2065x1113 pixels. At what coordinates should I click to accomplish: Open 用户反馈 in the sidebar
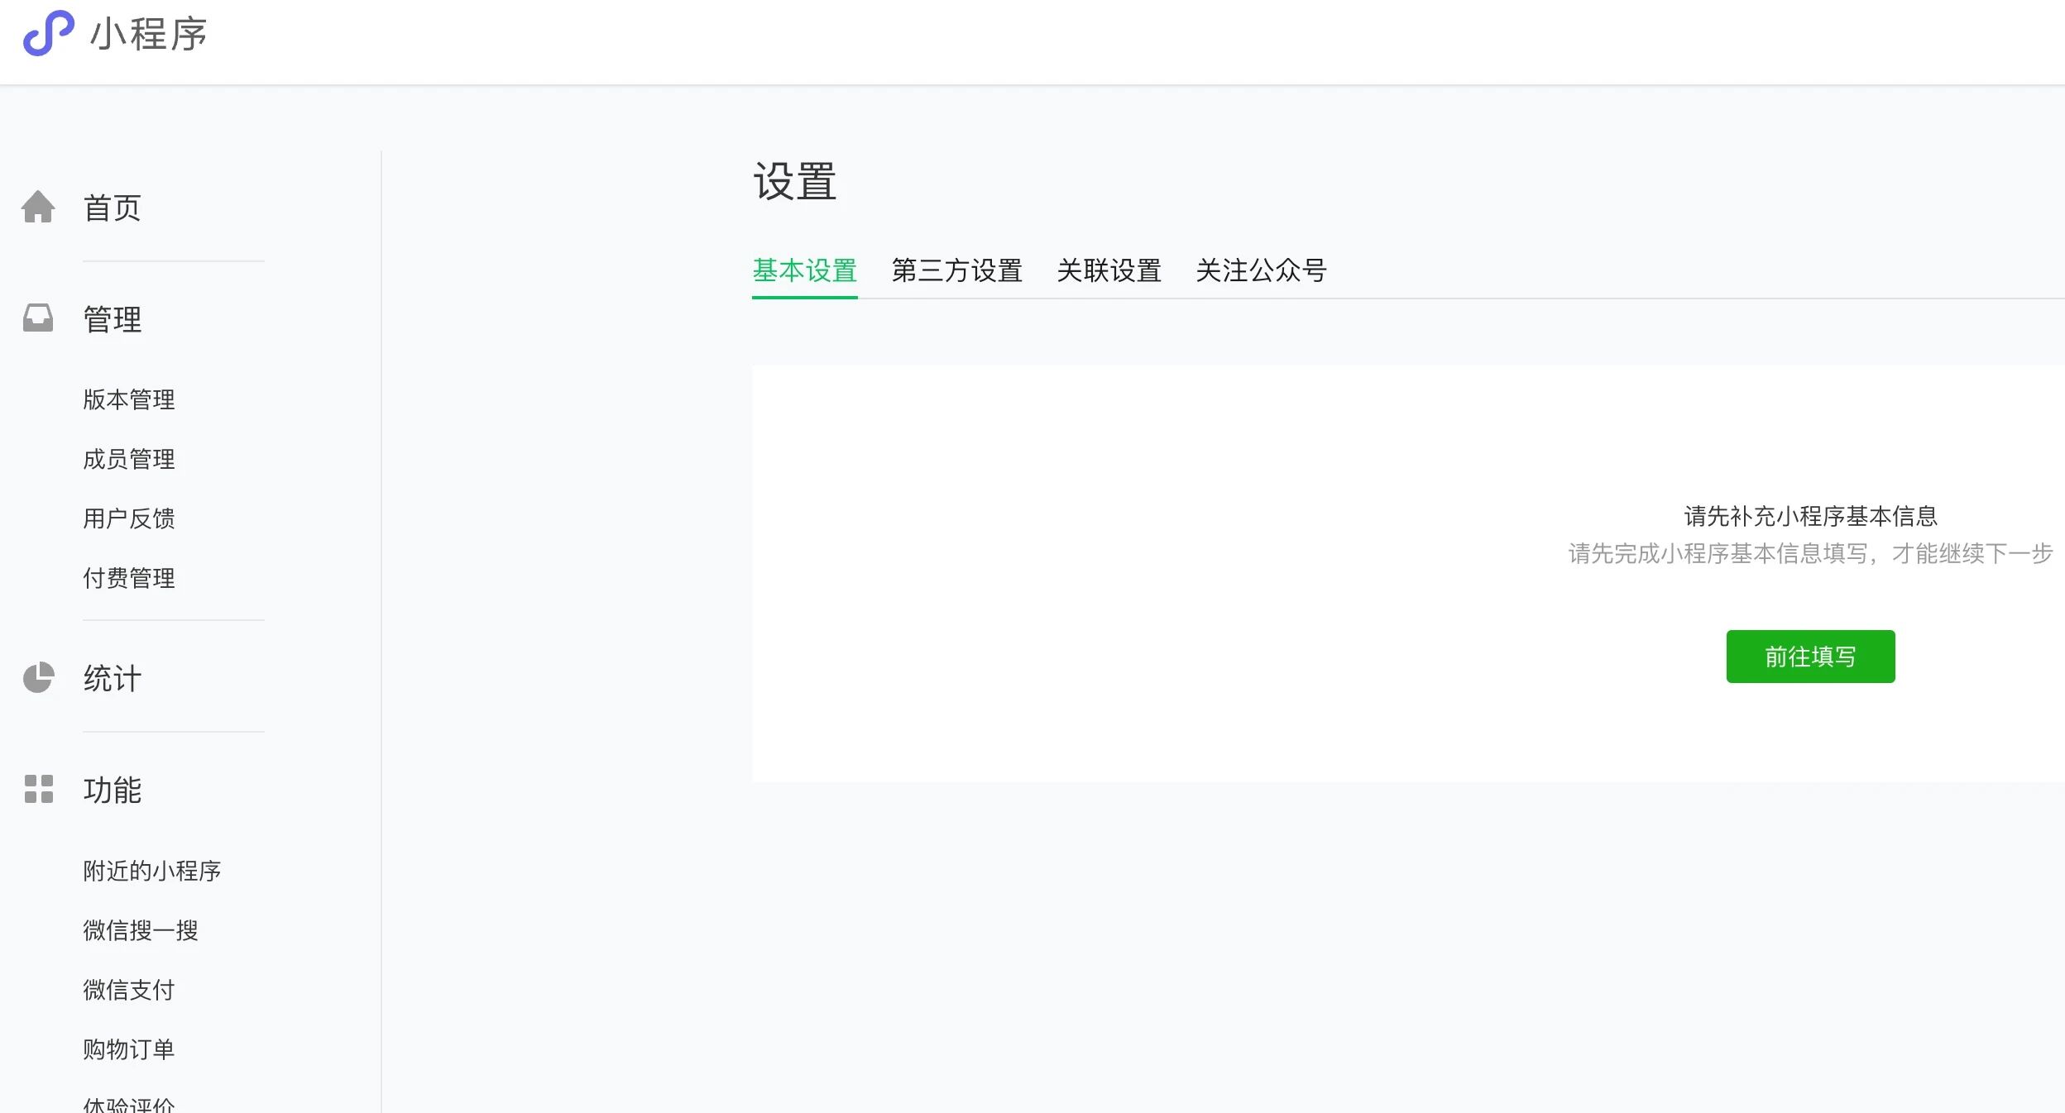tap(129, 519)
